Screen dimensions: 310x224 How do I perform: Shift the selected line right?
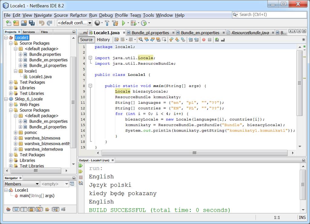coord(196,40)
